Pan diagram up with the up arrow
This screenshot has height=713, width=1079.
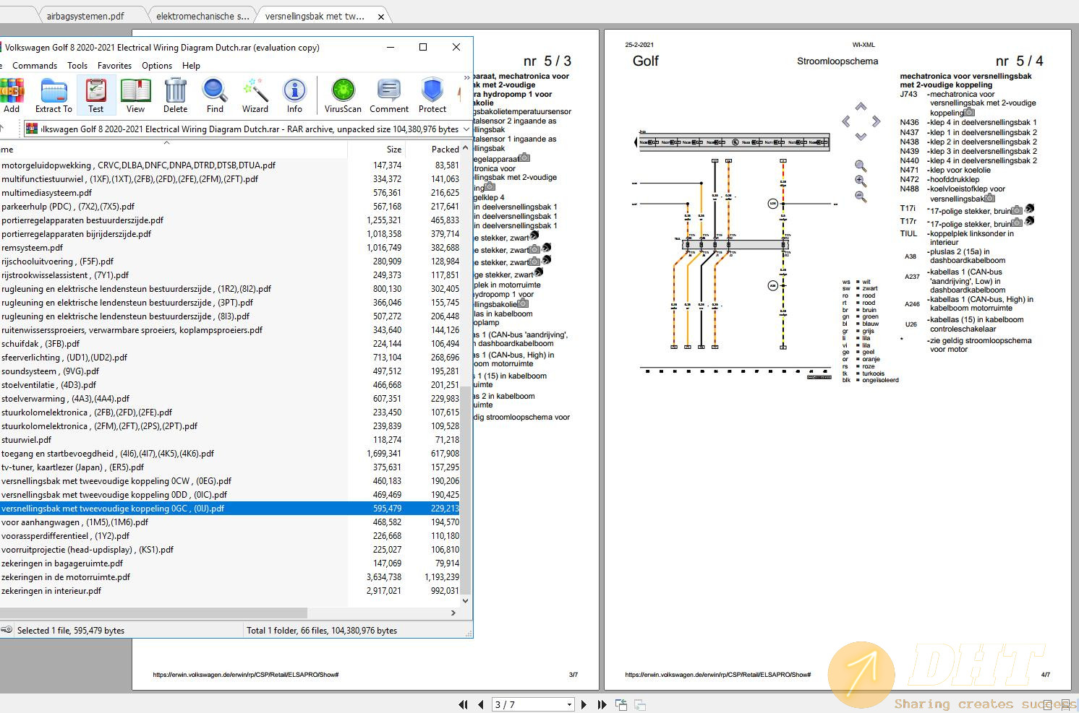pos(861,107)
